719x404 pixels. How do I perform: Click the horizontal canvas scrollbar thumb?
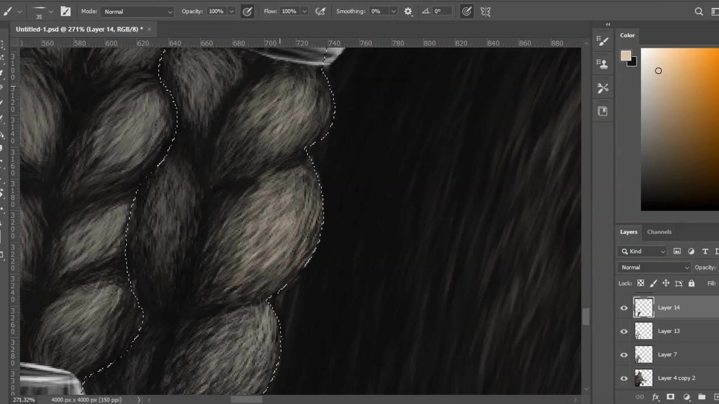(x=246, y=400)
